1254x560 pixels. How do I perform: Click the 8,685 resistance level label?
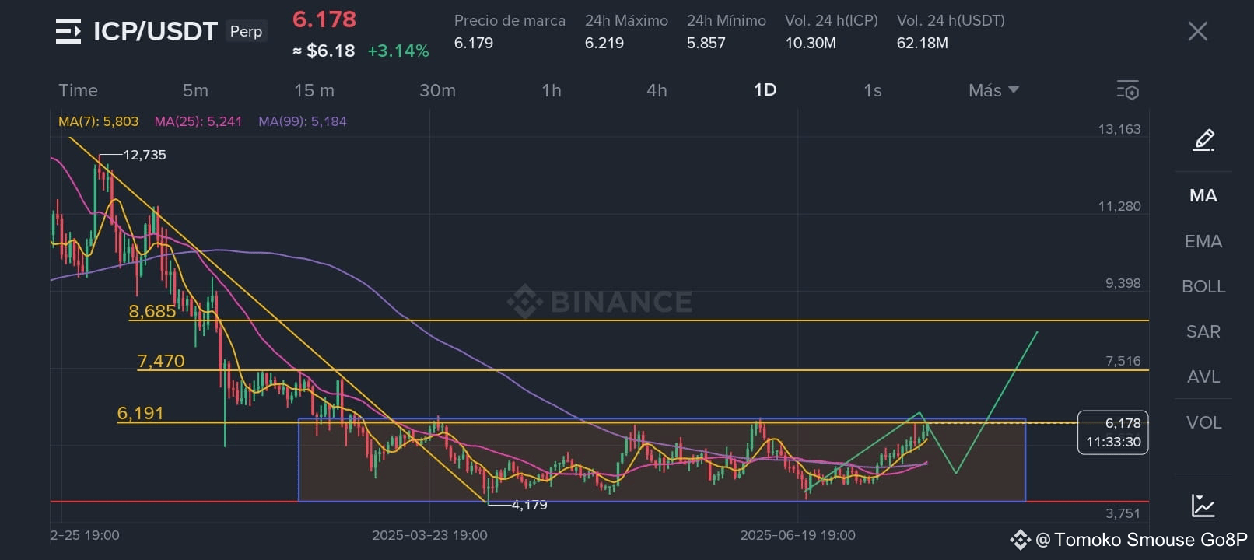click(x=152, y=311)
